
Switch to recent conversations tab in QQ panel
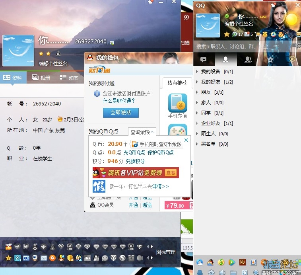click(204, 59)
